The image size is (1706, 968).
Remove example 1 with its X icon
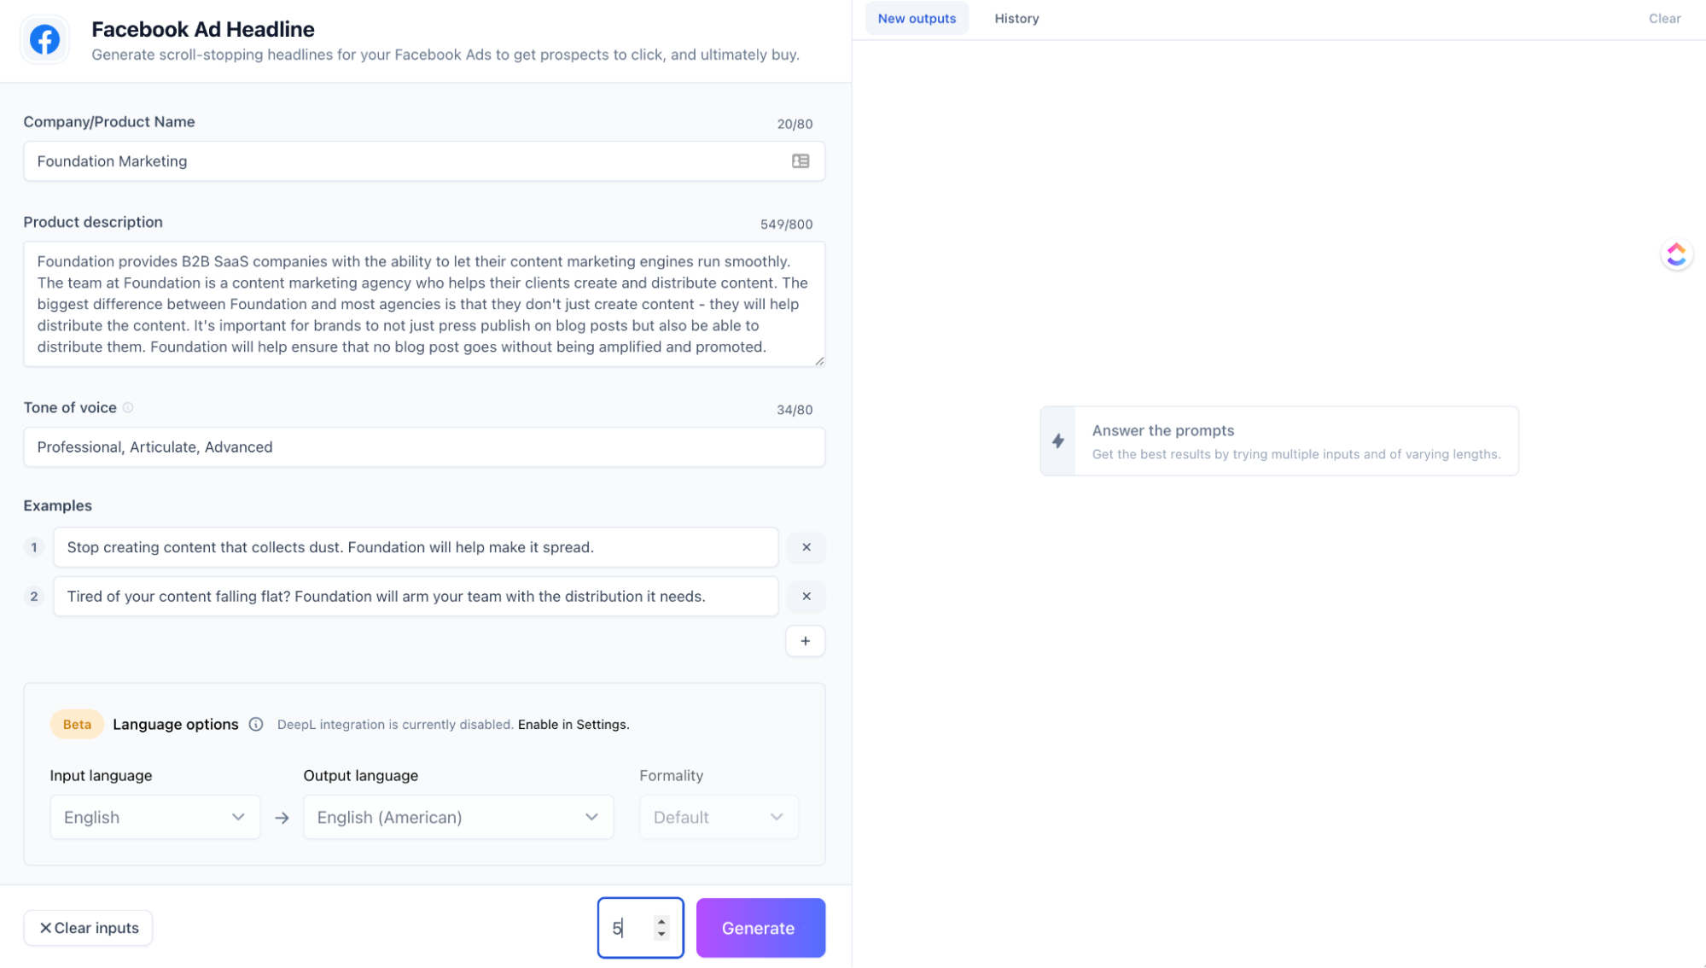pos(806,547)
